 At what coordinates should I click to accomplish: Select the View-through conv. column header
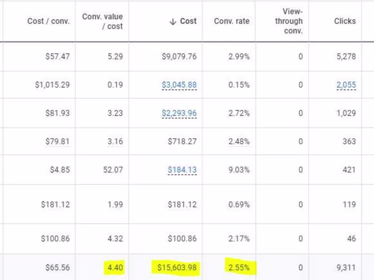[x=289, y=21]
